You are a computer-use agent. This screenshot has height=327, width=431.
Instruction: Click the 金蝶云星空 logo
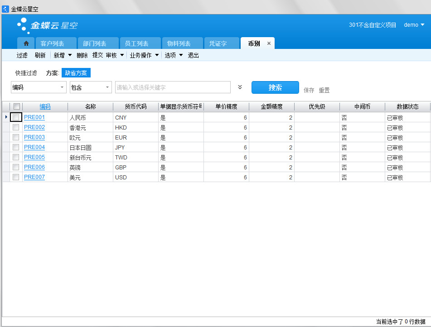pos(47,25)
